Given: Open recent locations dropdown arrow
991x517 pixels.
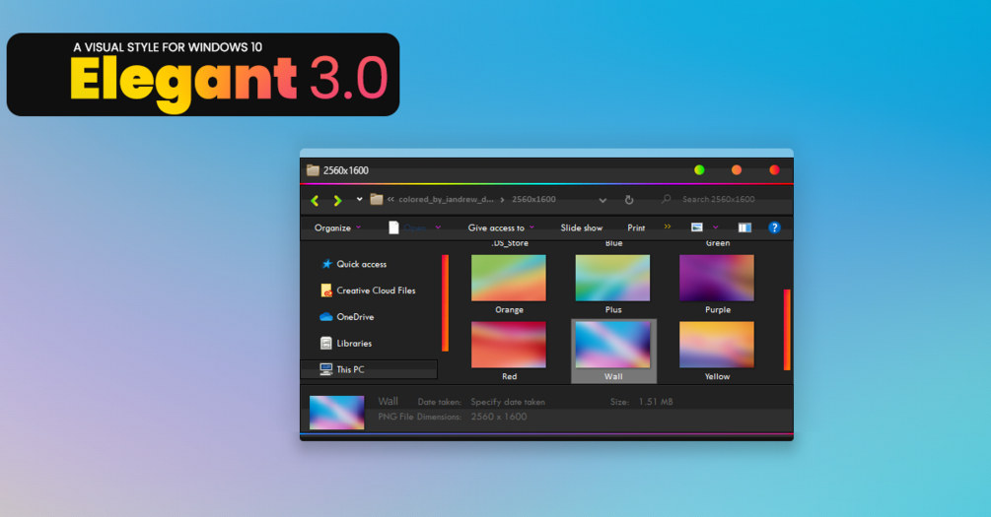Looking at the screenshot, I should [359, 199].
